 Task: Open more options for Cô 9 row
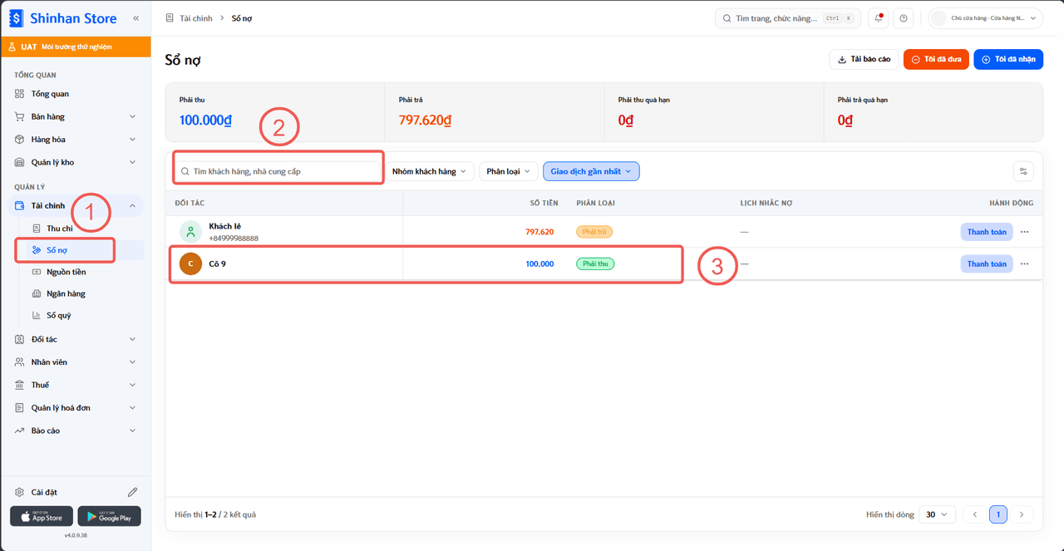pyautogui.click(x=1025, y=263)
